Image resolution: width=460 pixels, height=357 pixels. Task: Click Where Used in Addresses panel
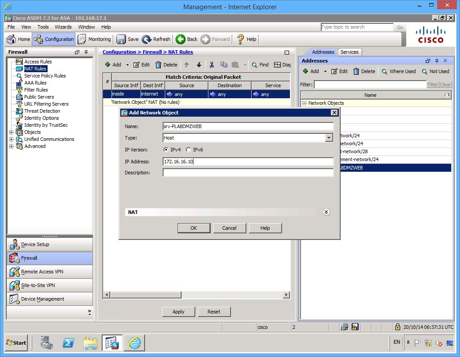398,71
